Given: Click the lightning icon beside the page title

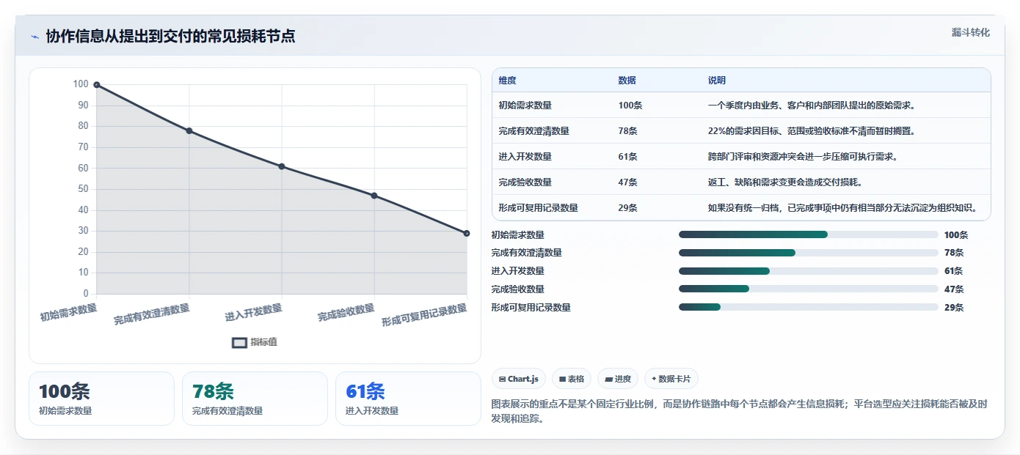Looking at the screenshot, I should pyautogui.click(x=34, y=37).
